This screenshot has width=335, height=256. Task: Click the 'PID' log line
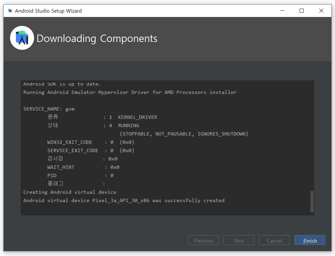point(80,175)
